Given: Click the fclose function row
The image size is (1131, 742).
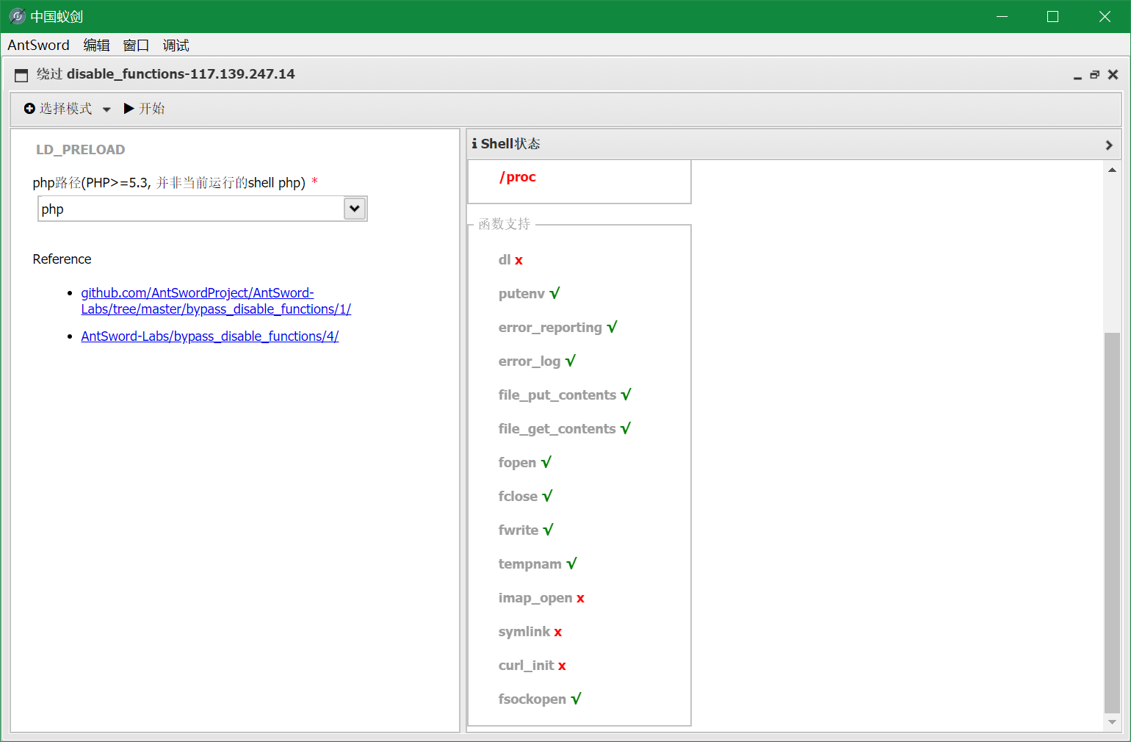Looking at the screenshot, I should click(x=525, y=496).
